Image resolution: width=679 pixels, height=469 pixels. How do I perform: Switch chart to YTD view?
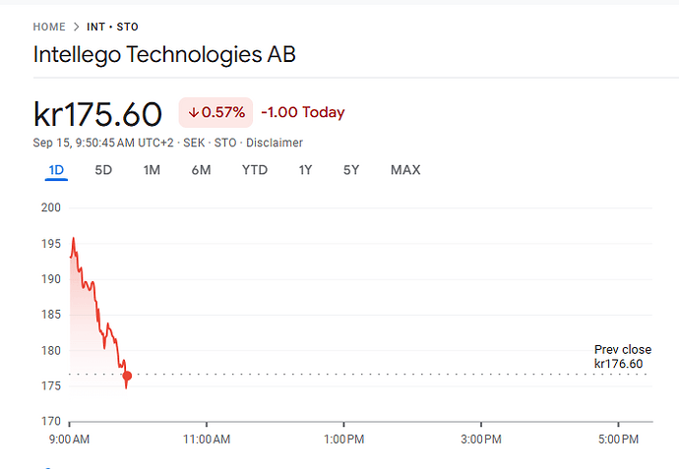pos(255,170)
